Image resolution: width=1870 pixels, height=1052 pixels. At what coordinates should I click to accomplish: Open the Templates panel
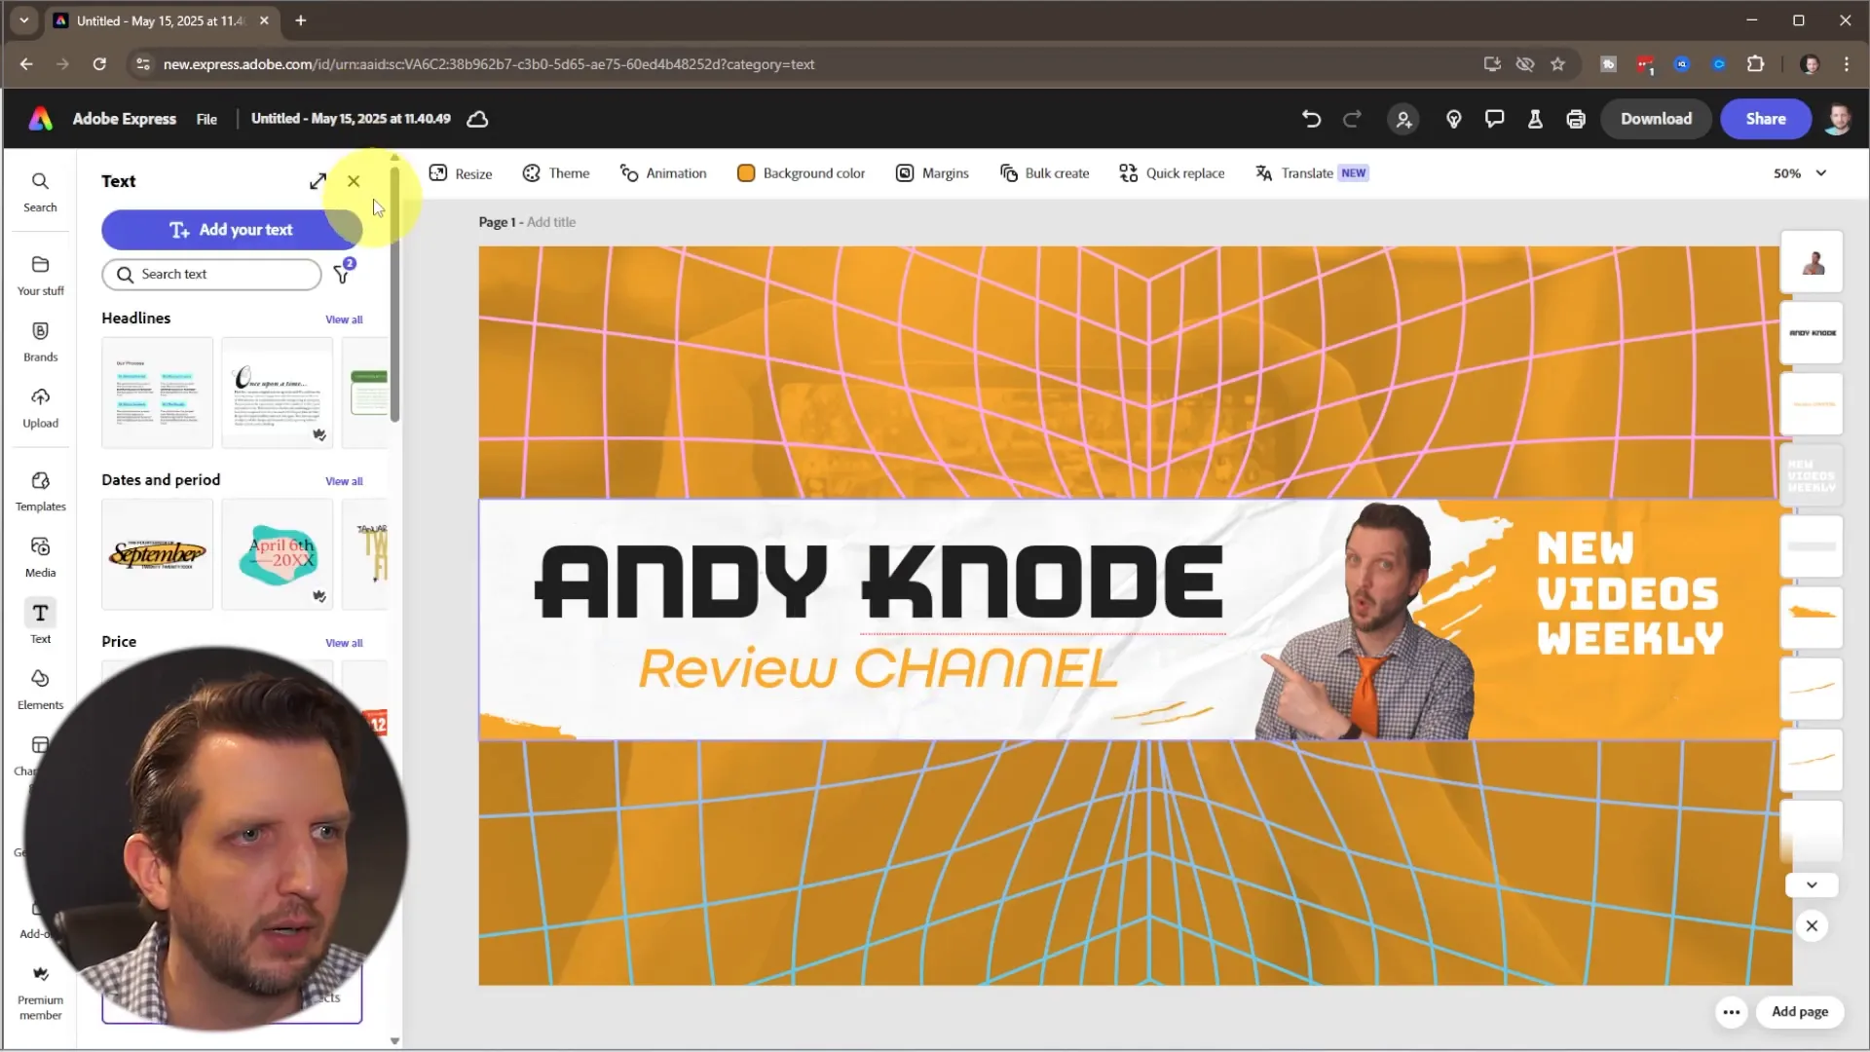tap(40, 492)
